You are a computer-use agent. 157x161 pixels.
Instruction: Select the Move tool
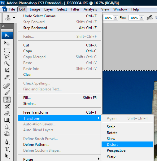(7, 43)
